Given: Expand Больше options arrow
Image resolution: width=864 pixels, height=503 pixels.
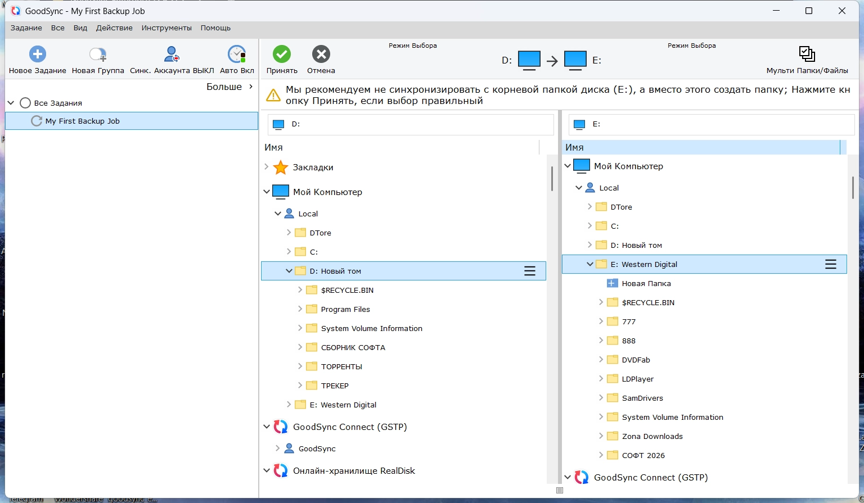Looking at the screenshot, I should coord(251,87).
